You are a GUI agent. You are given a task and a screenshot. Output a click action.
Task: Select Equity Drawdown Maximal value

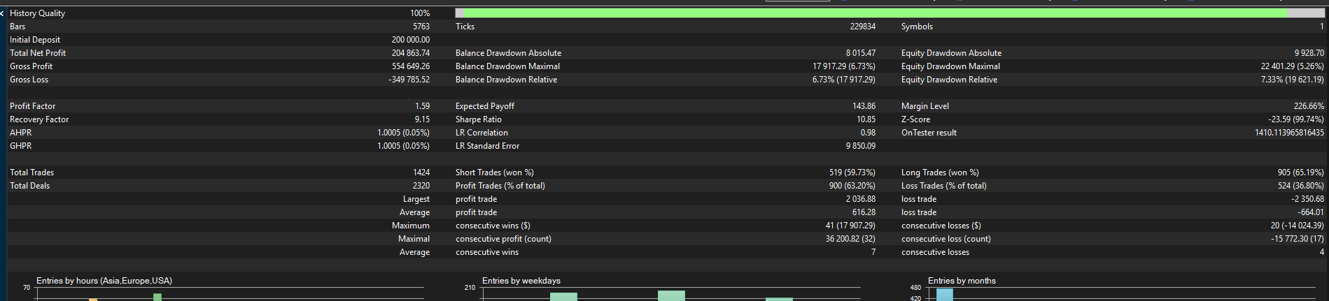point(1293,66)
